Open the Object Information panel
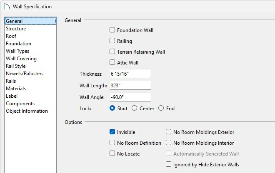The width and height of the screenshot is (275, 173). click(27, 111)
